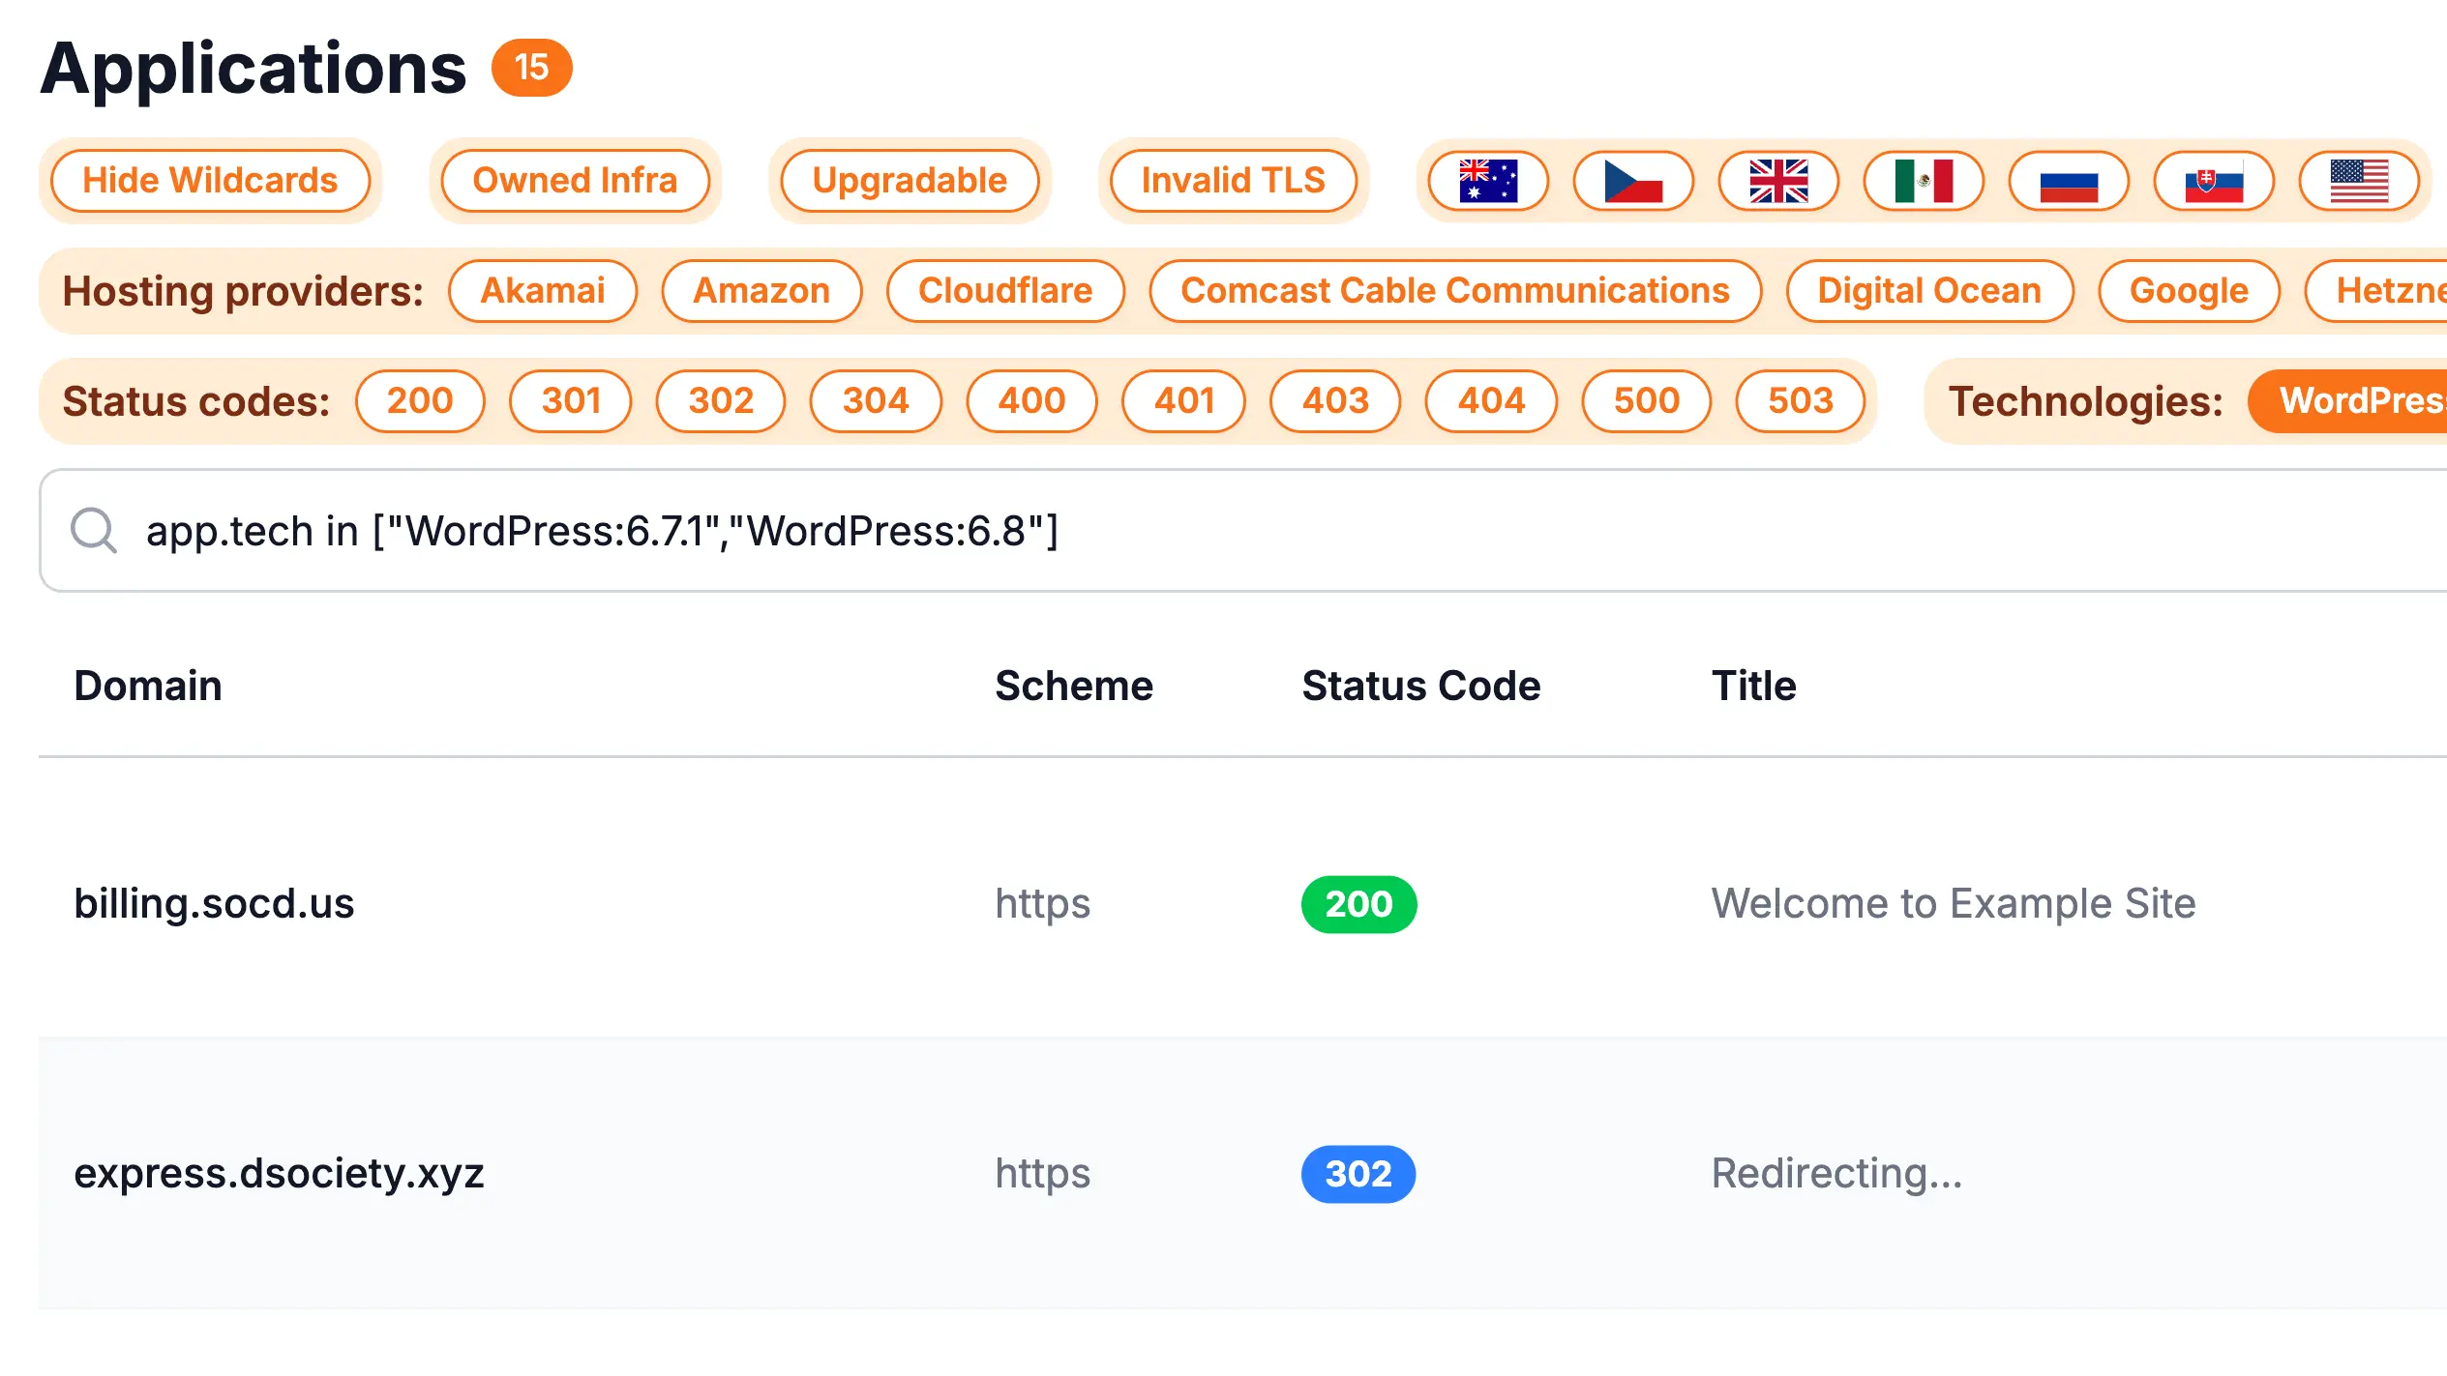Select the 'Redirecting...' title text
The image size is (2447, 1376).
(x=1836, y=1174)
